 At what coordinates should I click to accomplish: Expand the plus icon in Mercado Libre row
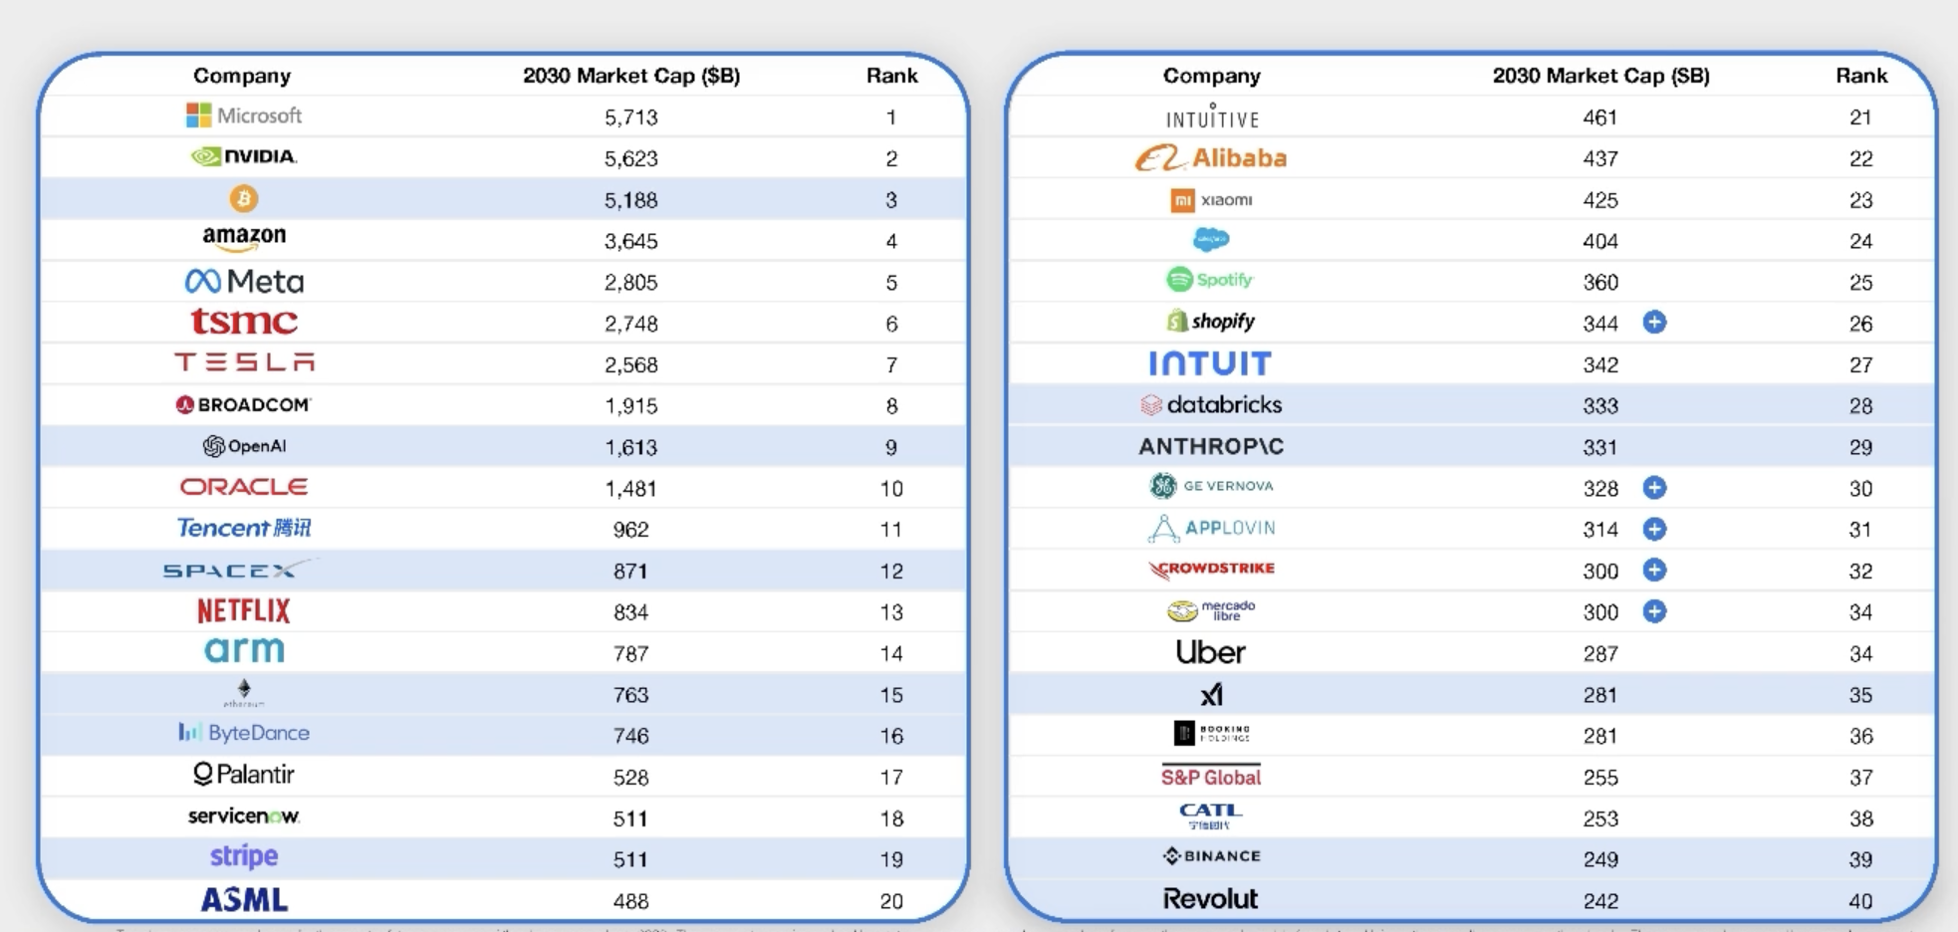coord(1654,611)
